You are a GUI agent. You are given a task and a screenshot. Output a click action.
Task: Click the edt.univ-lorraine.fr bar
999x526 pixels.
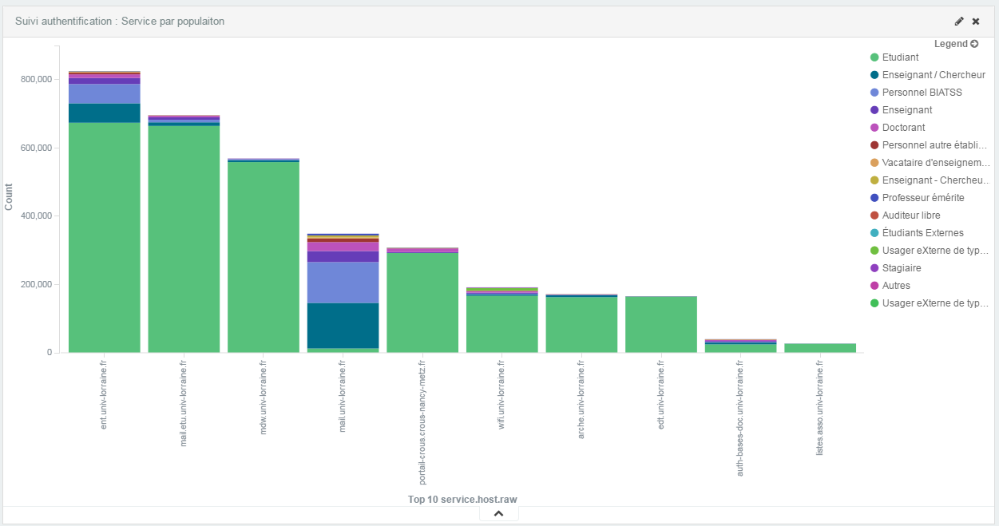coord(661,324)
